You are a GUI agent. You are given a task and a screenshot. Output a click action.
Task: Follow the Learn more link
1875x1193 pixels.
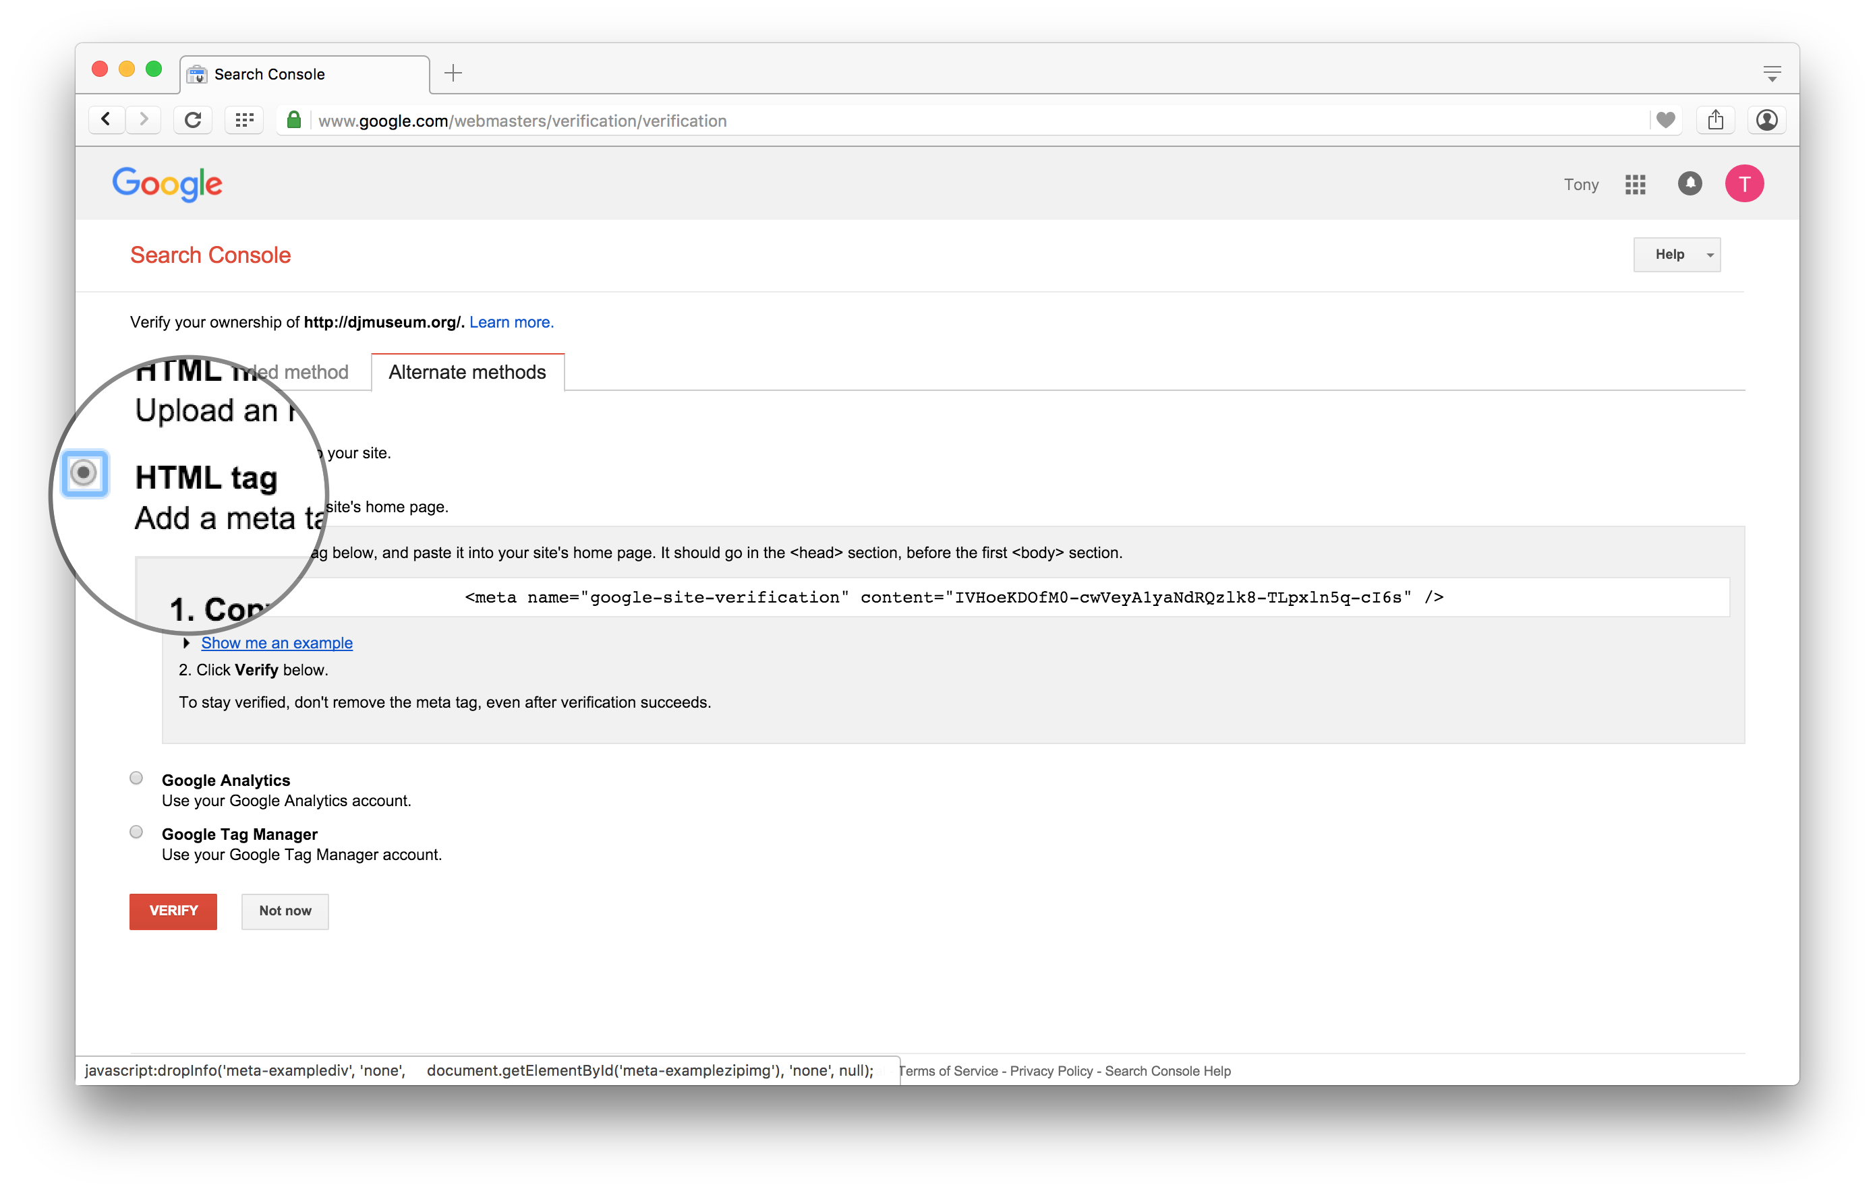click(x=511, y=322)
